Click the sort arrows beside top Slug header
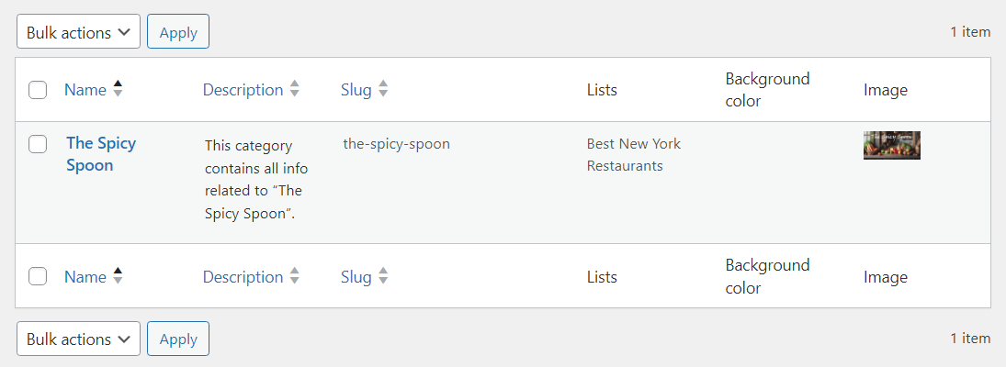Viewport: 1006px width, 367px height. point(383,88)
